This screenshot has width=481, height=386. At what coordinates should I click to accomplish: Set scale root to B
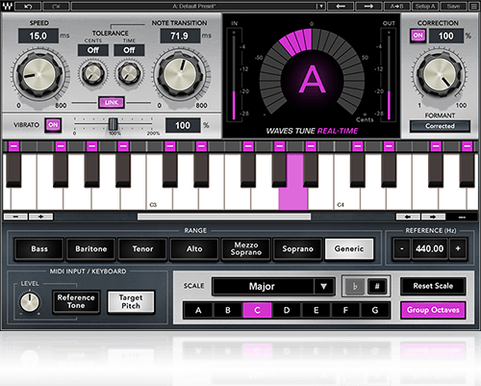tap(228, 310)
